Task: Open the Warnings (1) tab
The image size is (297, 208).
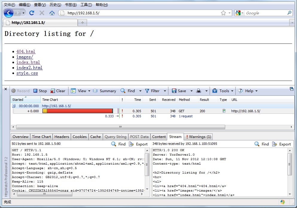Action: pyautogui.click(x=198, y=137)
